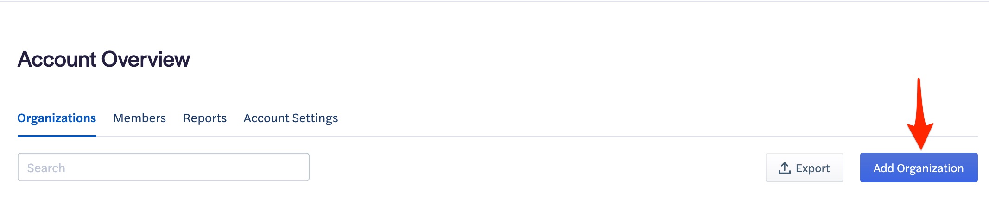Activate the organization search box
Image resolution: width=989 pixels, height=199 pixels.
pyautogui.click(x=164, y=167)
